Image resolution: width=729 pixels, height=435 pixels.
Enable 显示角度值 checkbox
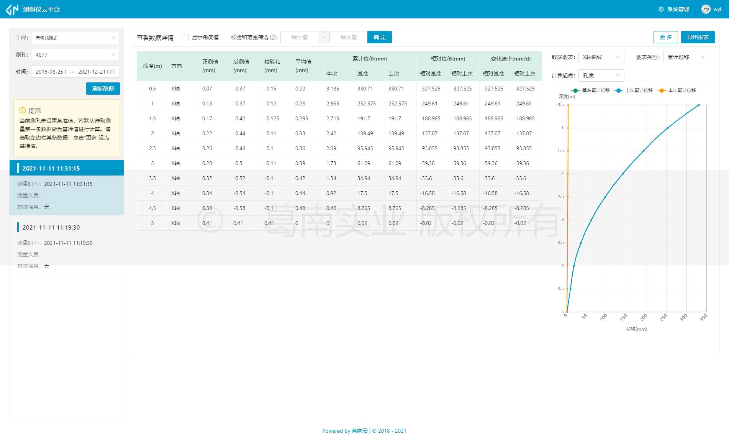click(186, 37)
